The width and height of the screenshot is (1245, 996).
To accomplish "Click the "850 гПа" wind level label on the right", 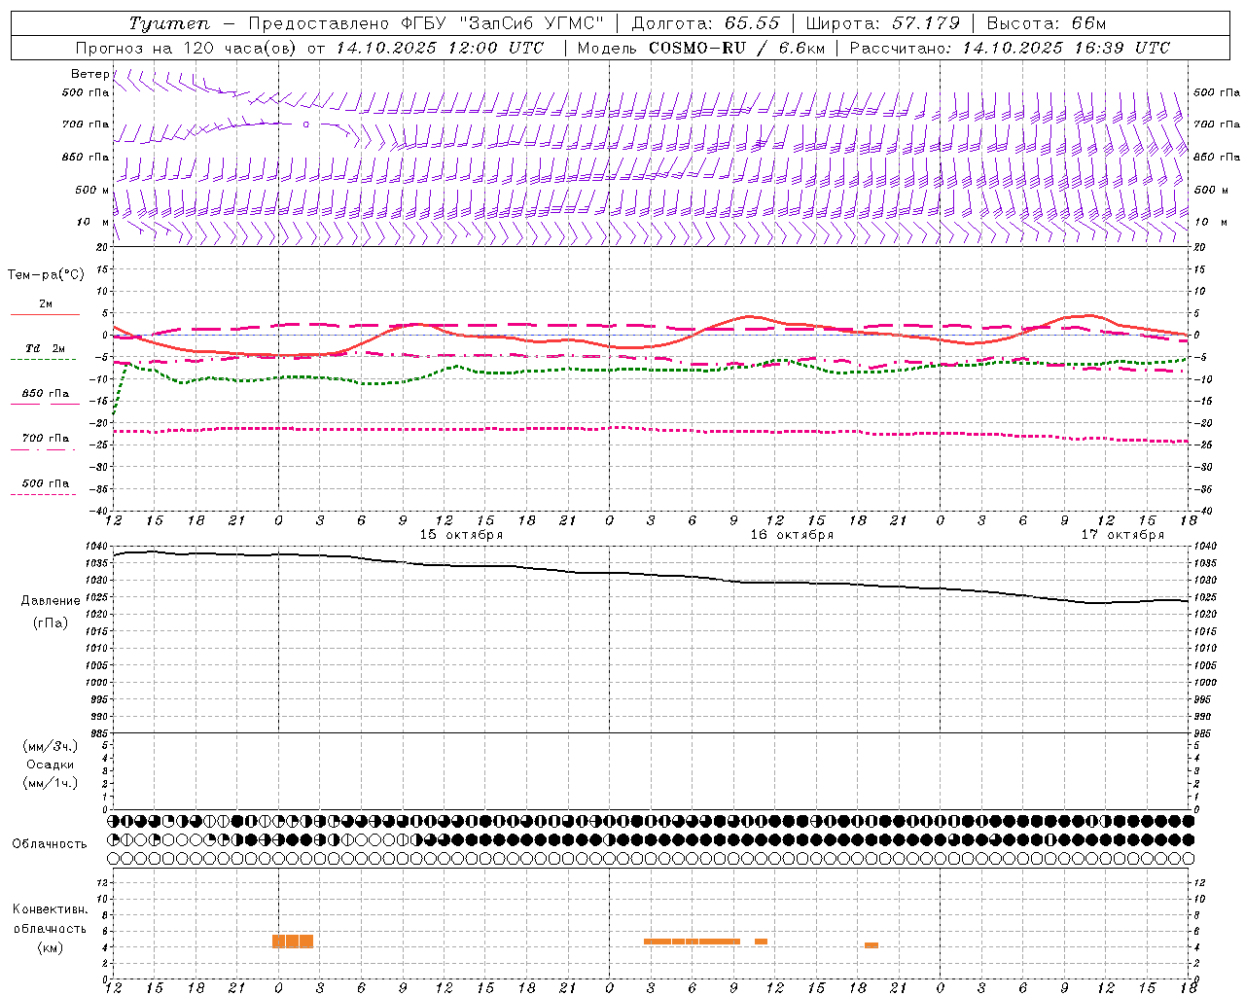I will (x=1217, y=157).
